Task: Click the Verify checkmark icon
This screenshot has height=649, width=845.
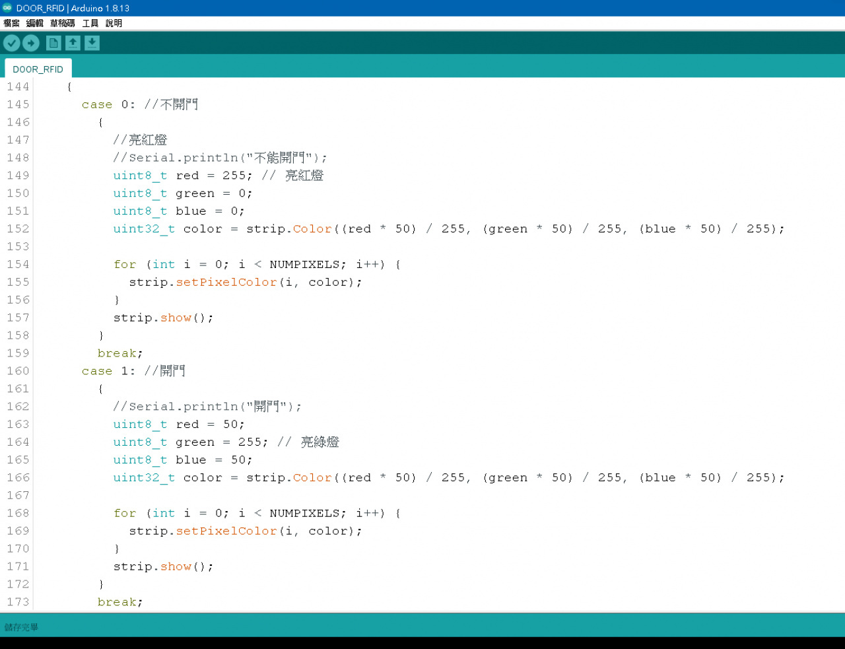Action: (12, 43)
